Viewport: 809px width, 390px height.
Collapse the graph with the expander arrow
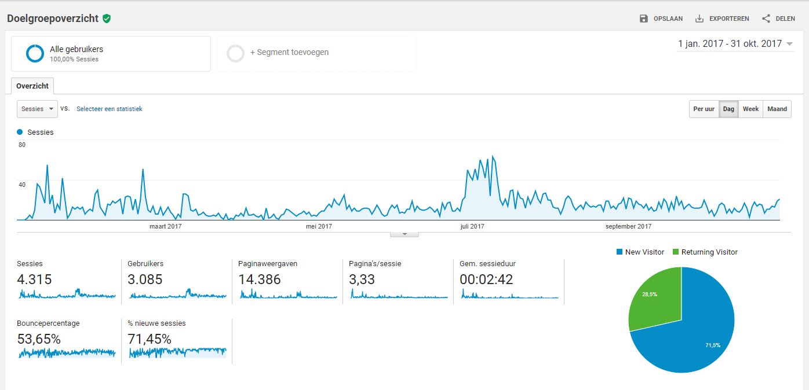click(404, 234)
